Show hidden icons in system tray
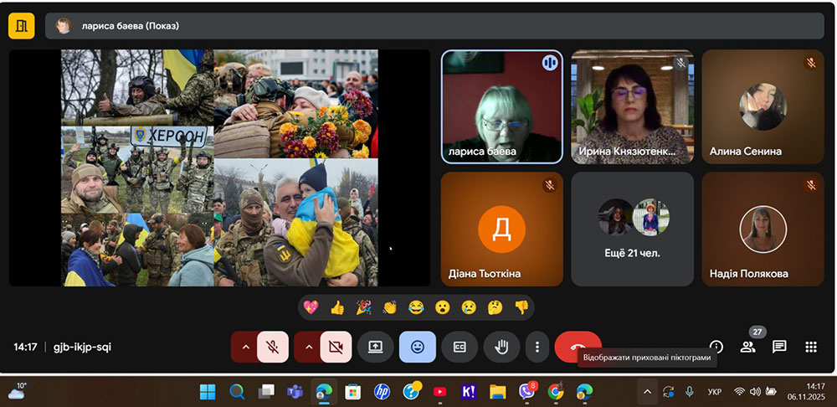The height and width of the screenshot is (407, 837). tap(646, 391)
